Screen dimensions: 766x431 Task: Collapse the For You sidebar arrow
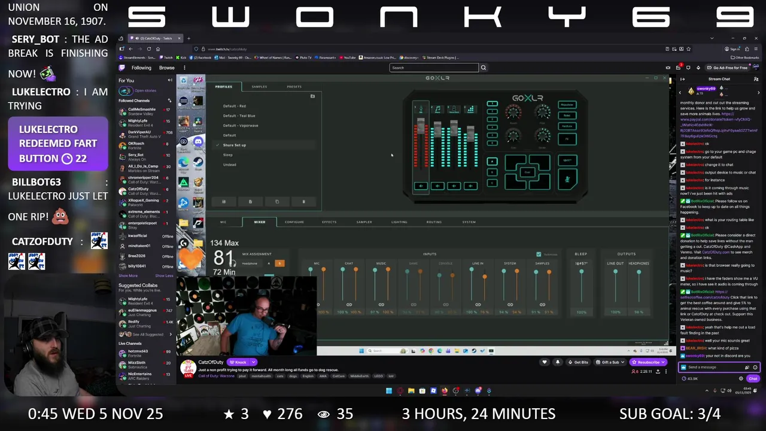tap(170, 80)
